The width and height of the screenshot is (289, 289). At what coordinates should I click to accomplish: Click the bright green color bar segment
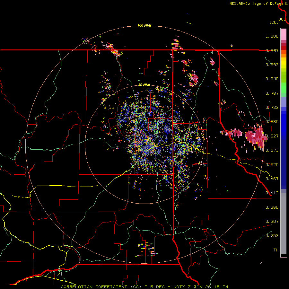coord(284,88)
